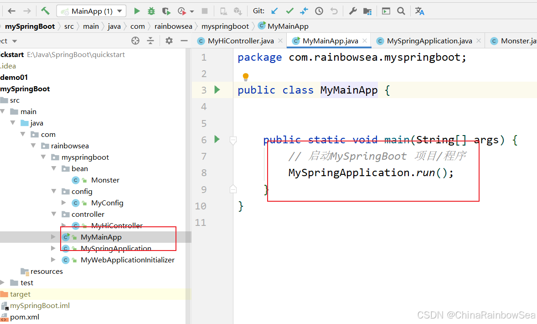Click the green Run button in toolbar
Screen dimensions: 537x324
(x=137, y=11)
